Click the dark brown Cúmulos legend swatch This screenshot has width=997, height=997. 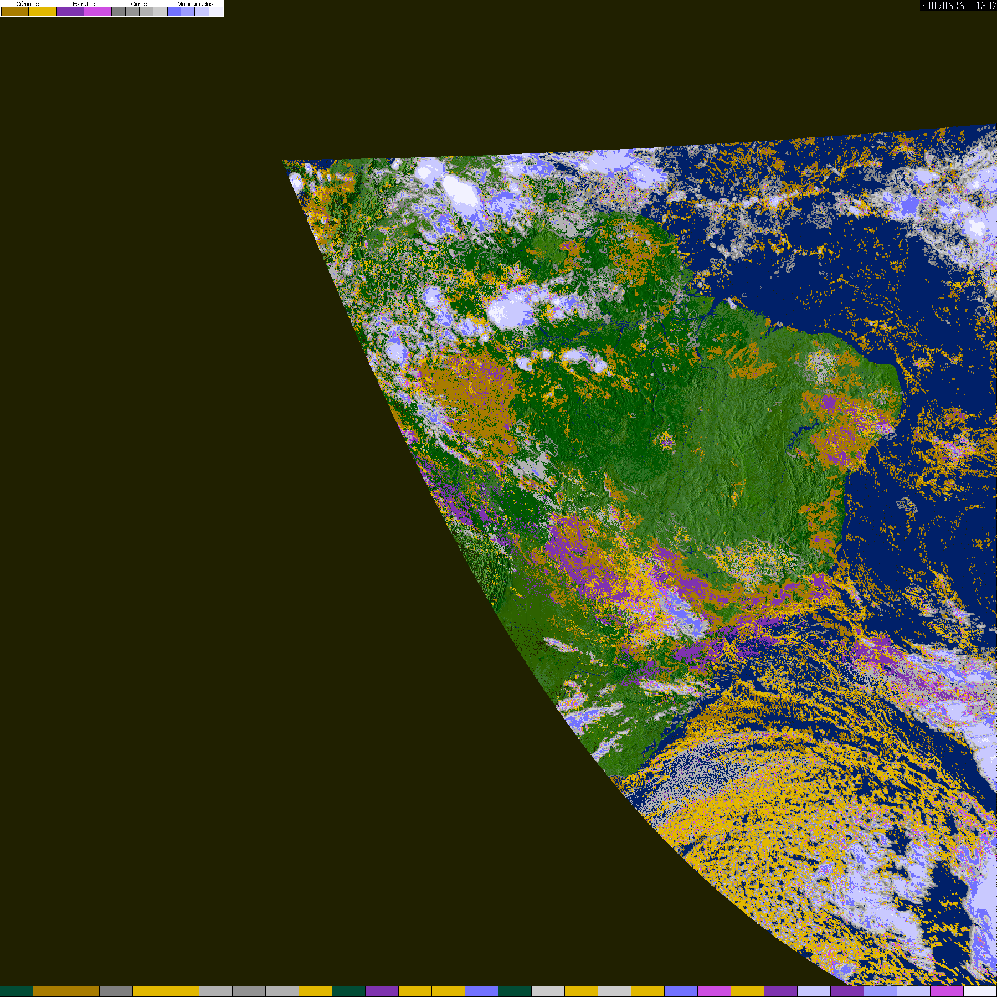pyautogui.click(x=15, y=11)
